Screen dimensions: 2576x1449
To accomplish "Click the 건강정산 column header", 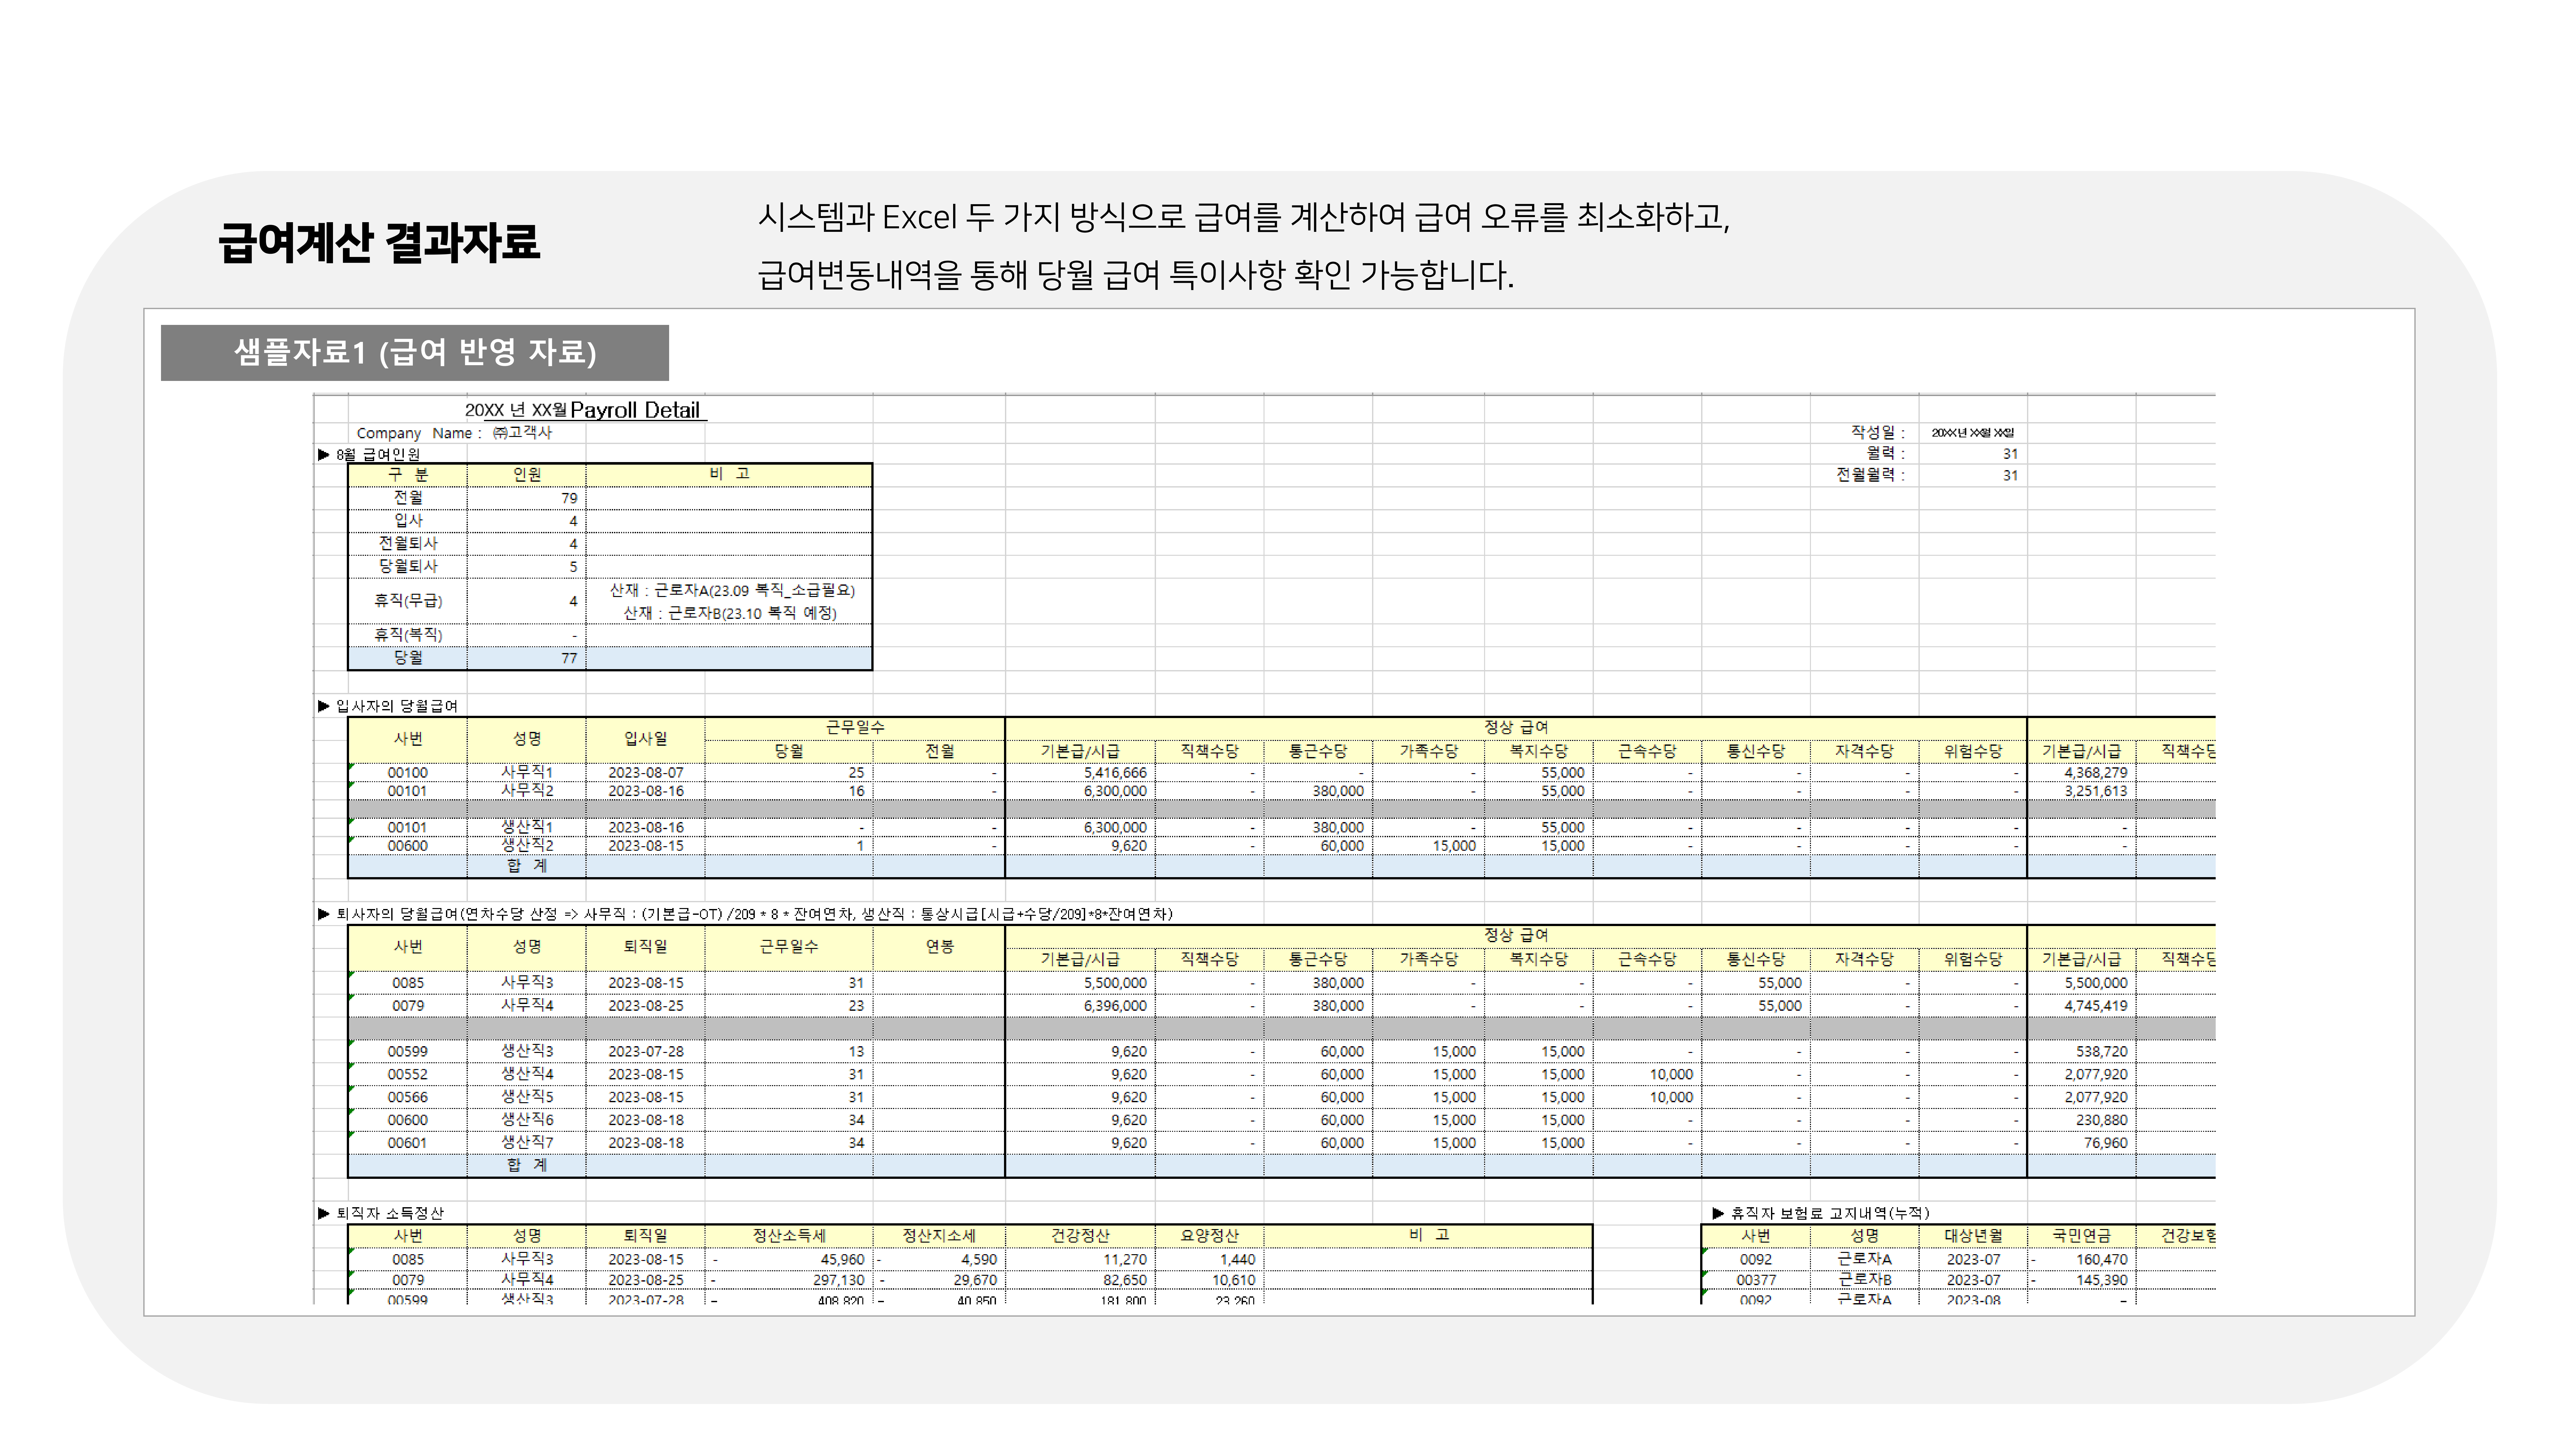I will pyautogui.click(x=1080, y=1236).
